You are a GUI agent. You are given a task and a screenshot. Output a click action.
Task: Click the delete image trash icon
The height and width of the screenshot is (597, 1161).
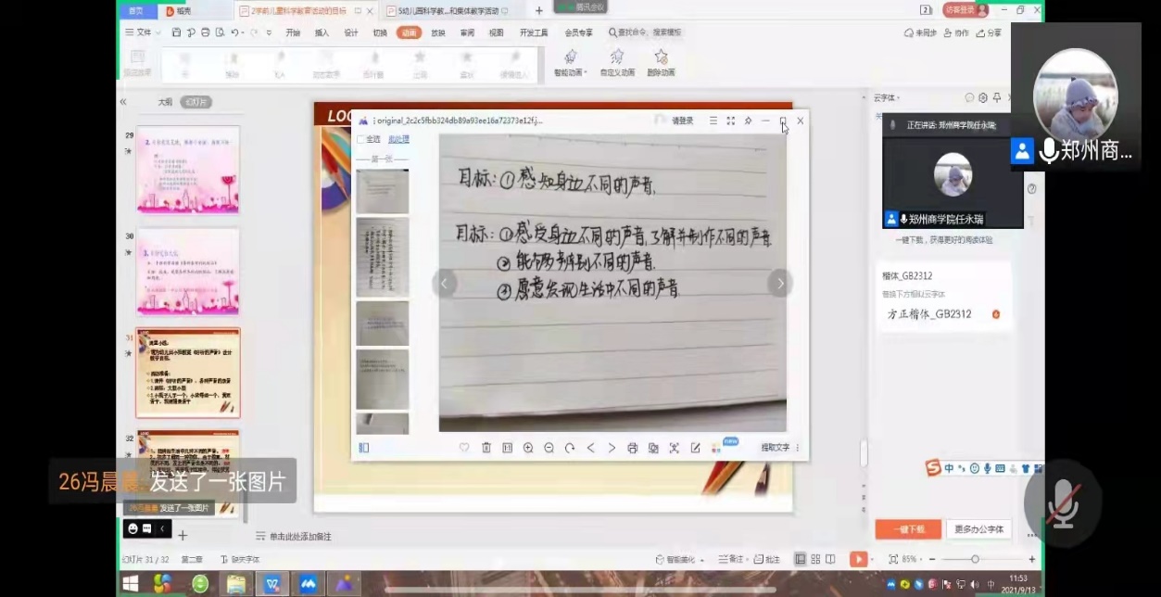[x=486, y=448]
